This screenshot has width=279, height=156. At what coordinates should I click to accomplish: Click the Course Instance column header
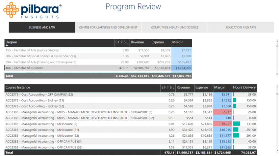point(18,88)
